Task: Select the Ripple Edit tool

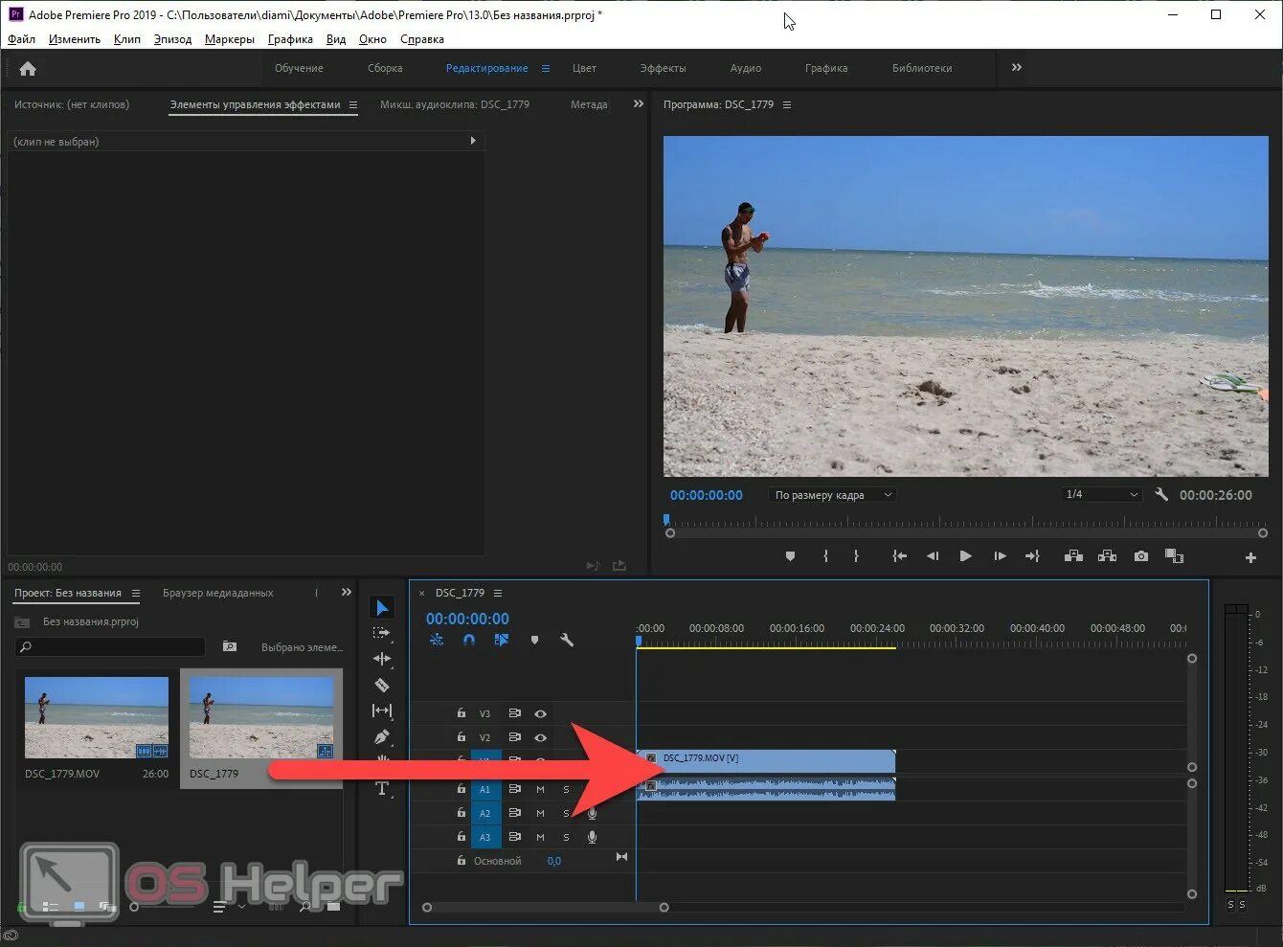Action: coord(382,659)
